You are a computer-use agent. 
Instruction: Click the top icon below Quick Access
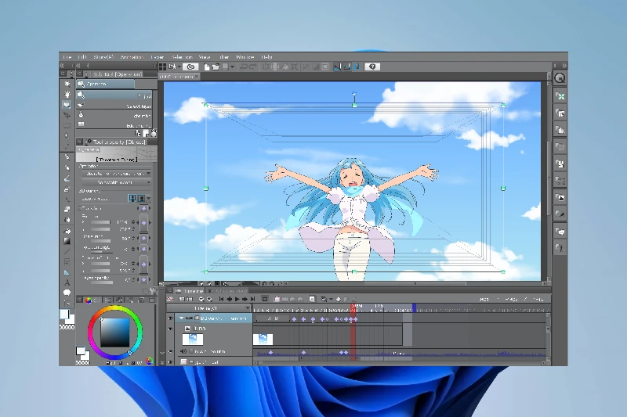560,96
